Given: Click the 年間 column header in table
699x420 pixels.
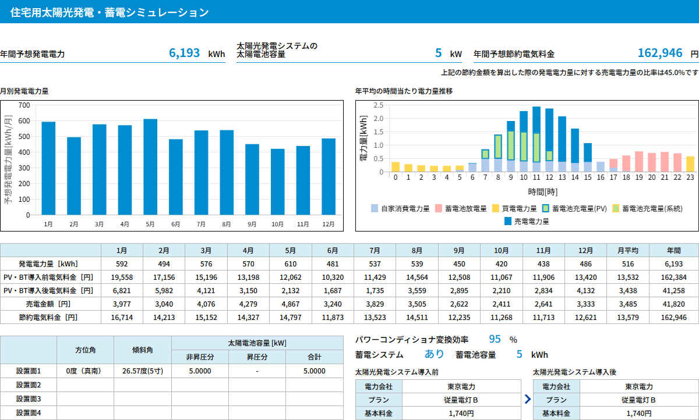Looking at the screenshot, I should point(673,250).
